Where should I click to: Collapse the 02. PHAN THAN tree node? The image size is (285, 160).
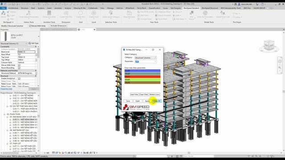pos(4,114)
